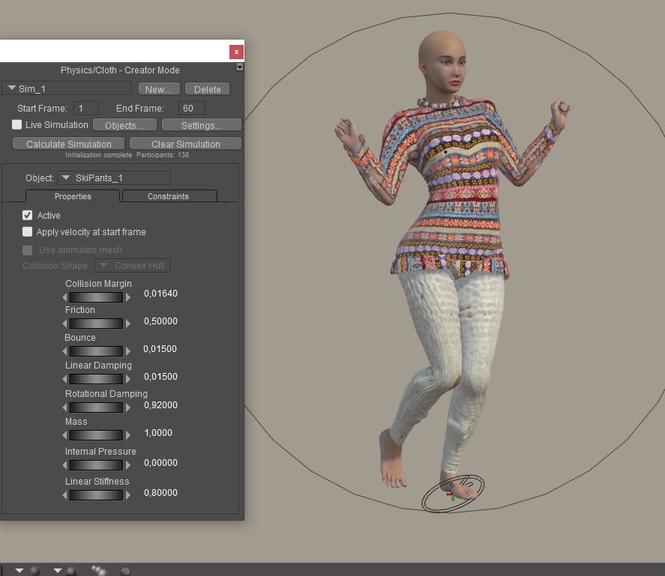Image resolution: width=665 pixels, height=576 pixels.
Task: Click the Linear Stiffness slider bar
Action: (x=96, y=495)
